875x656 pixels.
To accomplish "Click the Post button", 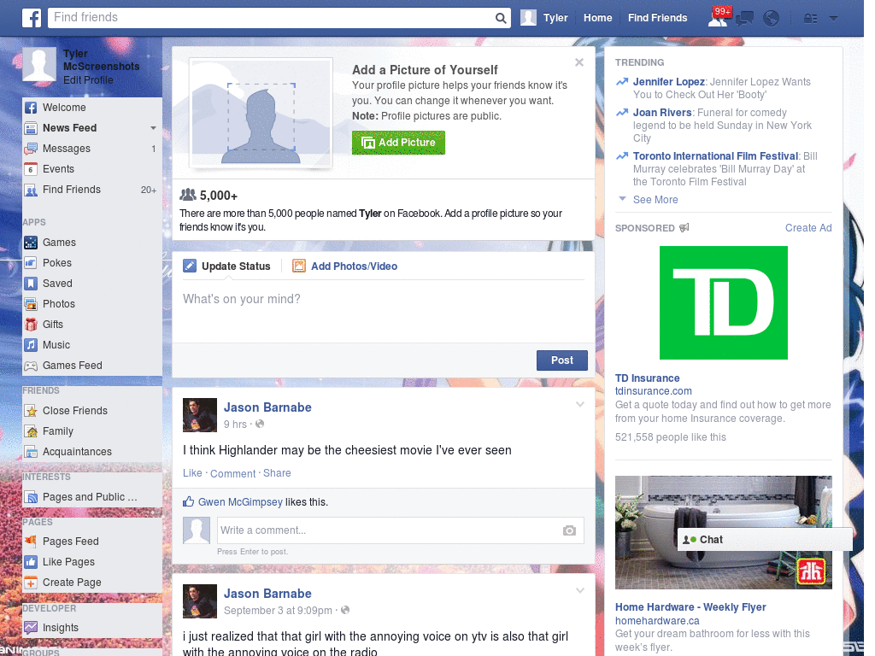I will click(562, 360).
